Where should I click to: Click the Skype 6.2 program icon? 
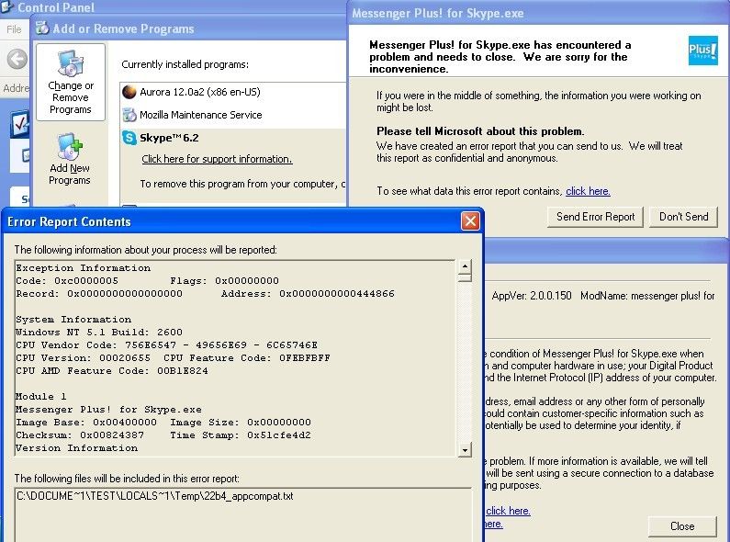[129, 138]
